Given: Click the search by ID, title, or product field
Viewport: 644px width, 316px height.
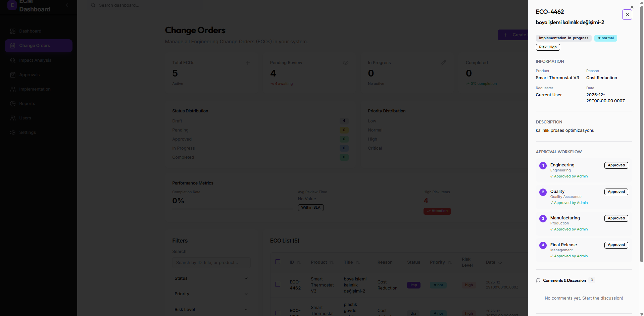Looking at the screenshot, I should 211,263.
